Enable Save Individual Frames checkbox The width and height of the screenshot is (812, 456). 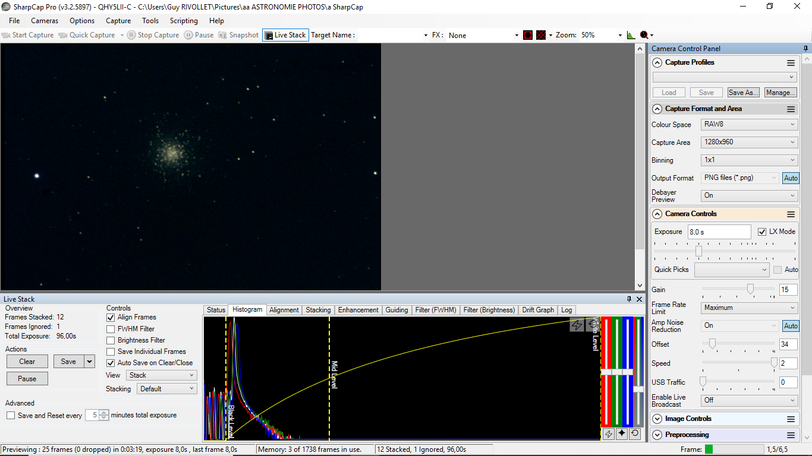111,351
